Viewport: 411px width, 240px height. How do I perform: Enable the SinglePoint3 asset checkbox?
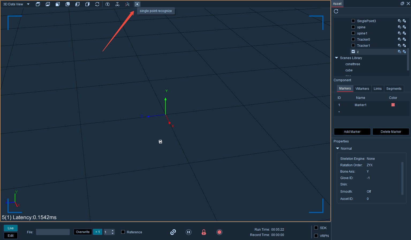pos(353,21)
